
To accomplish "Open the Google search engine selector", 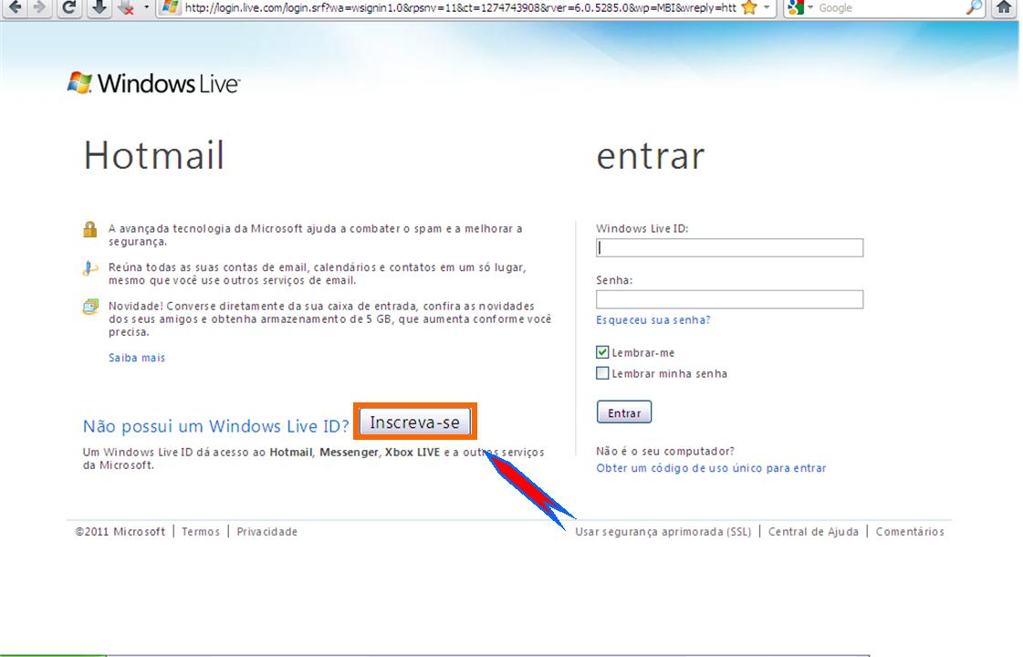I will (799, 8).
